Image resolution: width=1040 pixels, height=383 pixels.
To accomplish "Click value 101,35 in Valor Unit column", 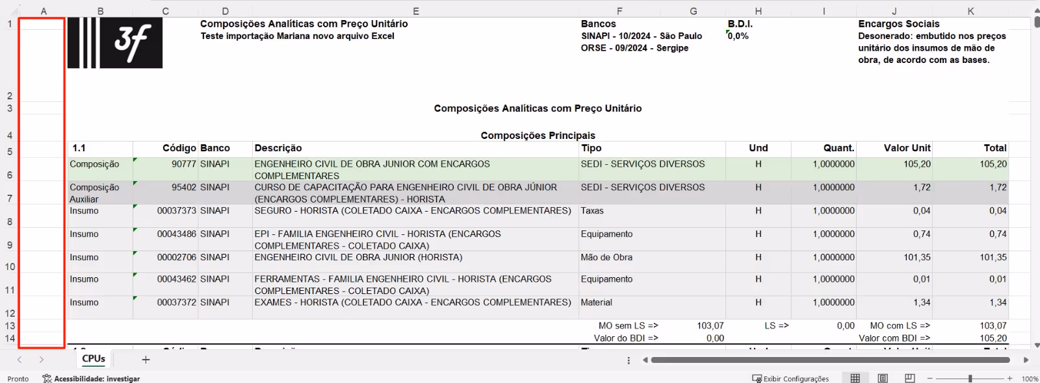I will point(894,262).
